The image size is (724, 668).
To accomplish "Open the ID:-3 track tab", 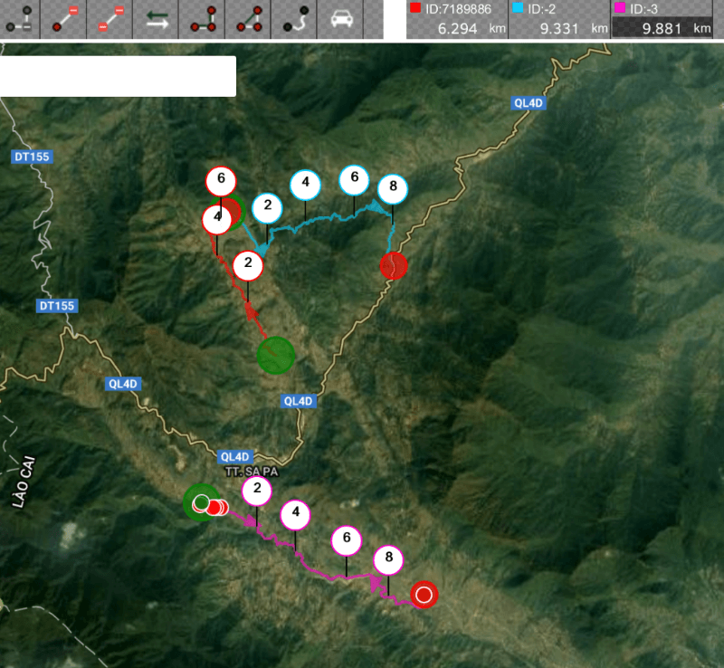I will point(662,19).
